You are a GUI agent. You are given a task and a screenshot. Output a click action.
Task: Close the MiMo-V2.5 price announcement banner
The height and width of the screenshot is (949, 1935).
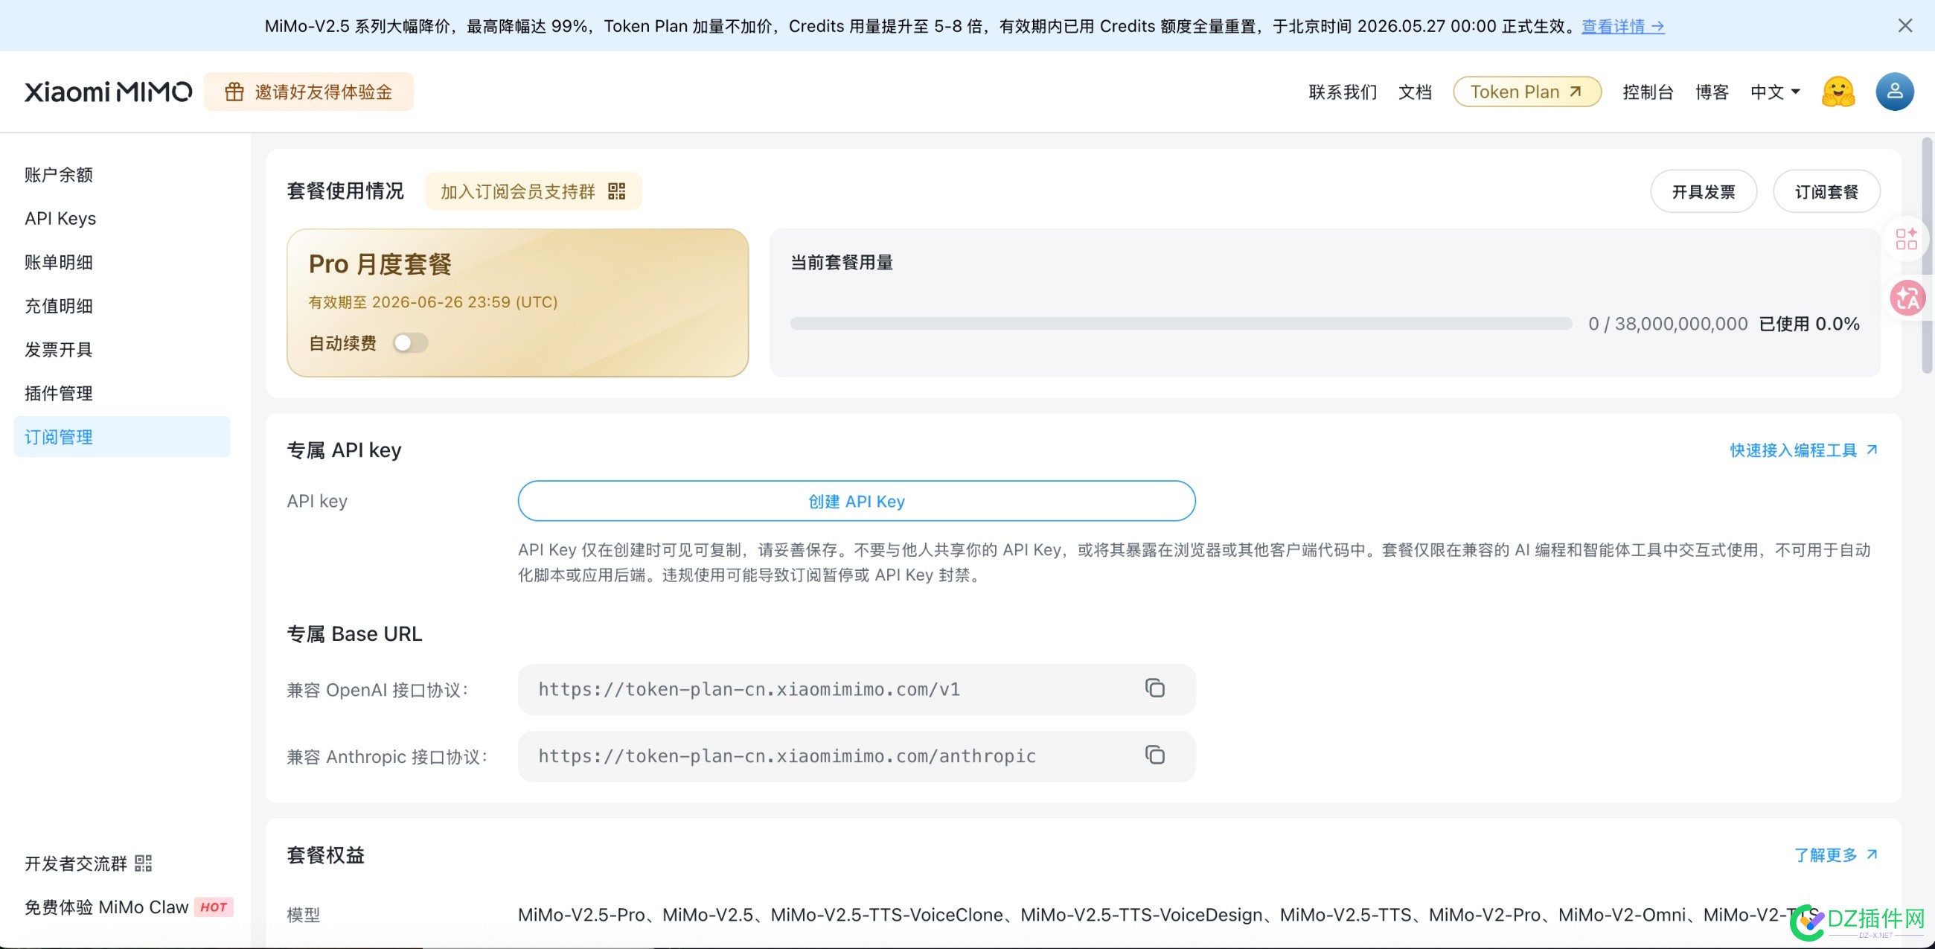click(1905, 25)
